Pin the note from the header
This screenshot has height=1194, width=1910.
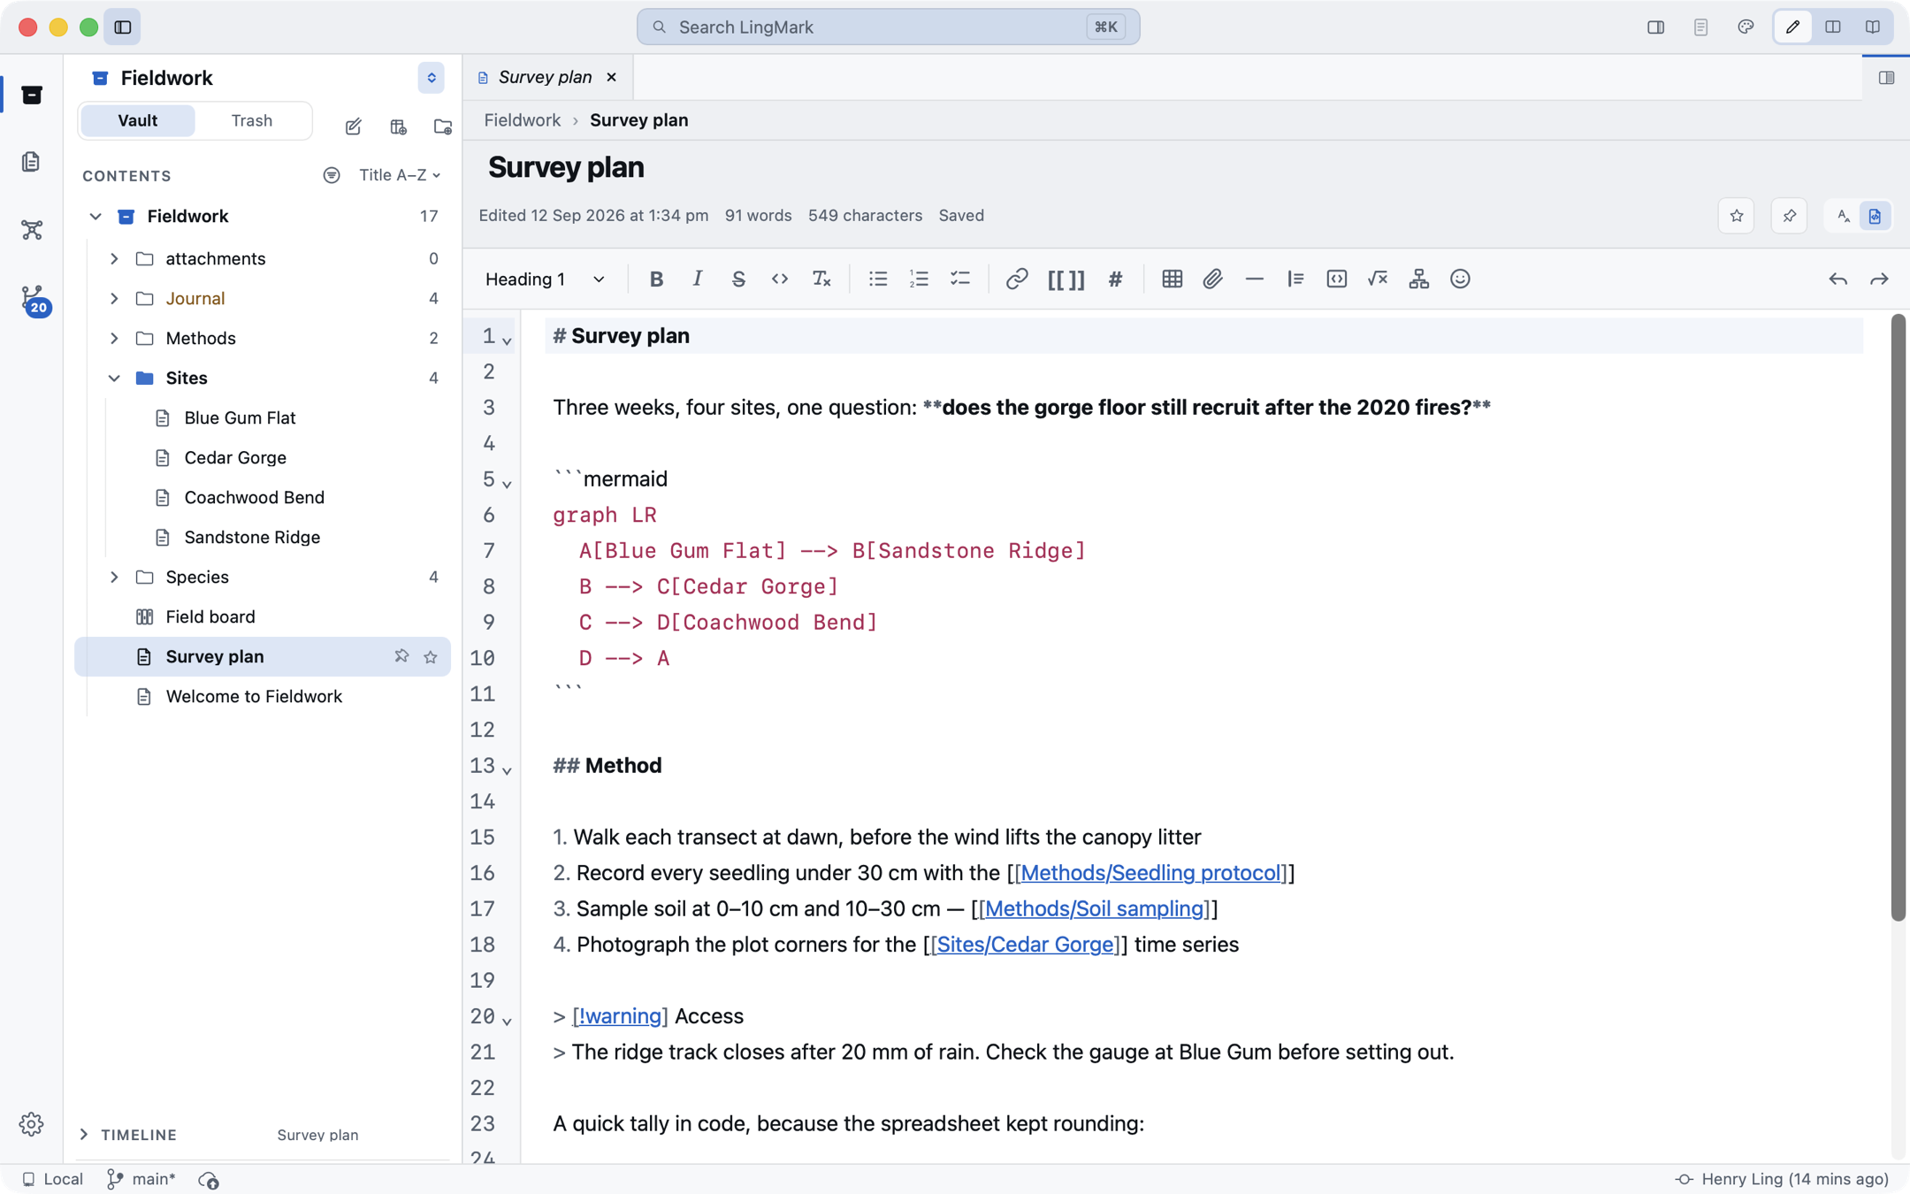click(x=1790, y=216)
